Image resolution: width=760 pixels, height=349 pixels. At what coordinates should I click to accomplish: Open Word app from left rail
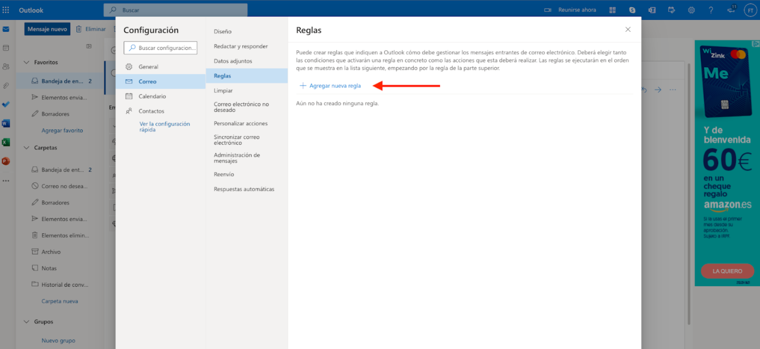pos(6,124)
